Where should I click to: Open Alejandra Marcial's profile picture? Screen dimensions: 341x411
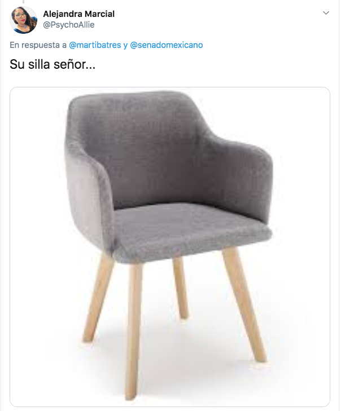pyautogui.click(x=23, y=20)
